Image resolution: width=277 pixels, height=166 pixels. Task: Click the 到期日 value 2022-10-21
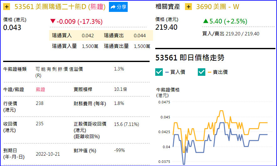tap(48, 154)
